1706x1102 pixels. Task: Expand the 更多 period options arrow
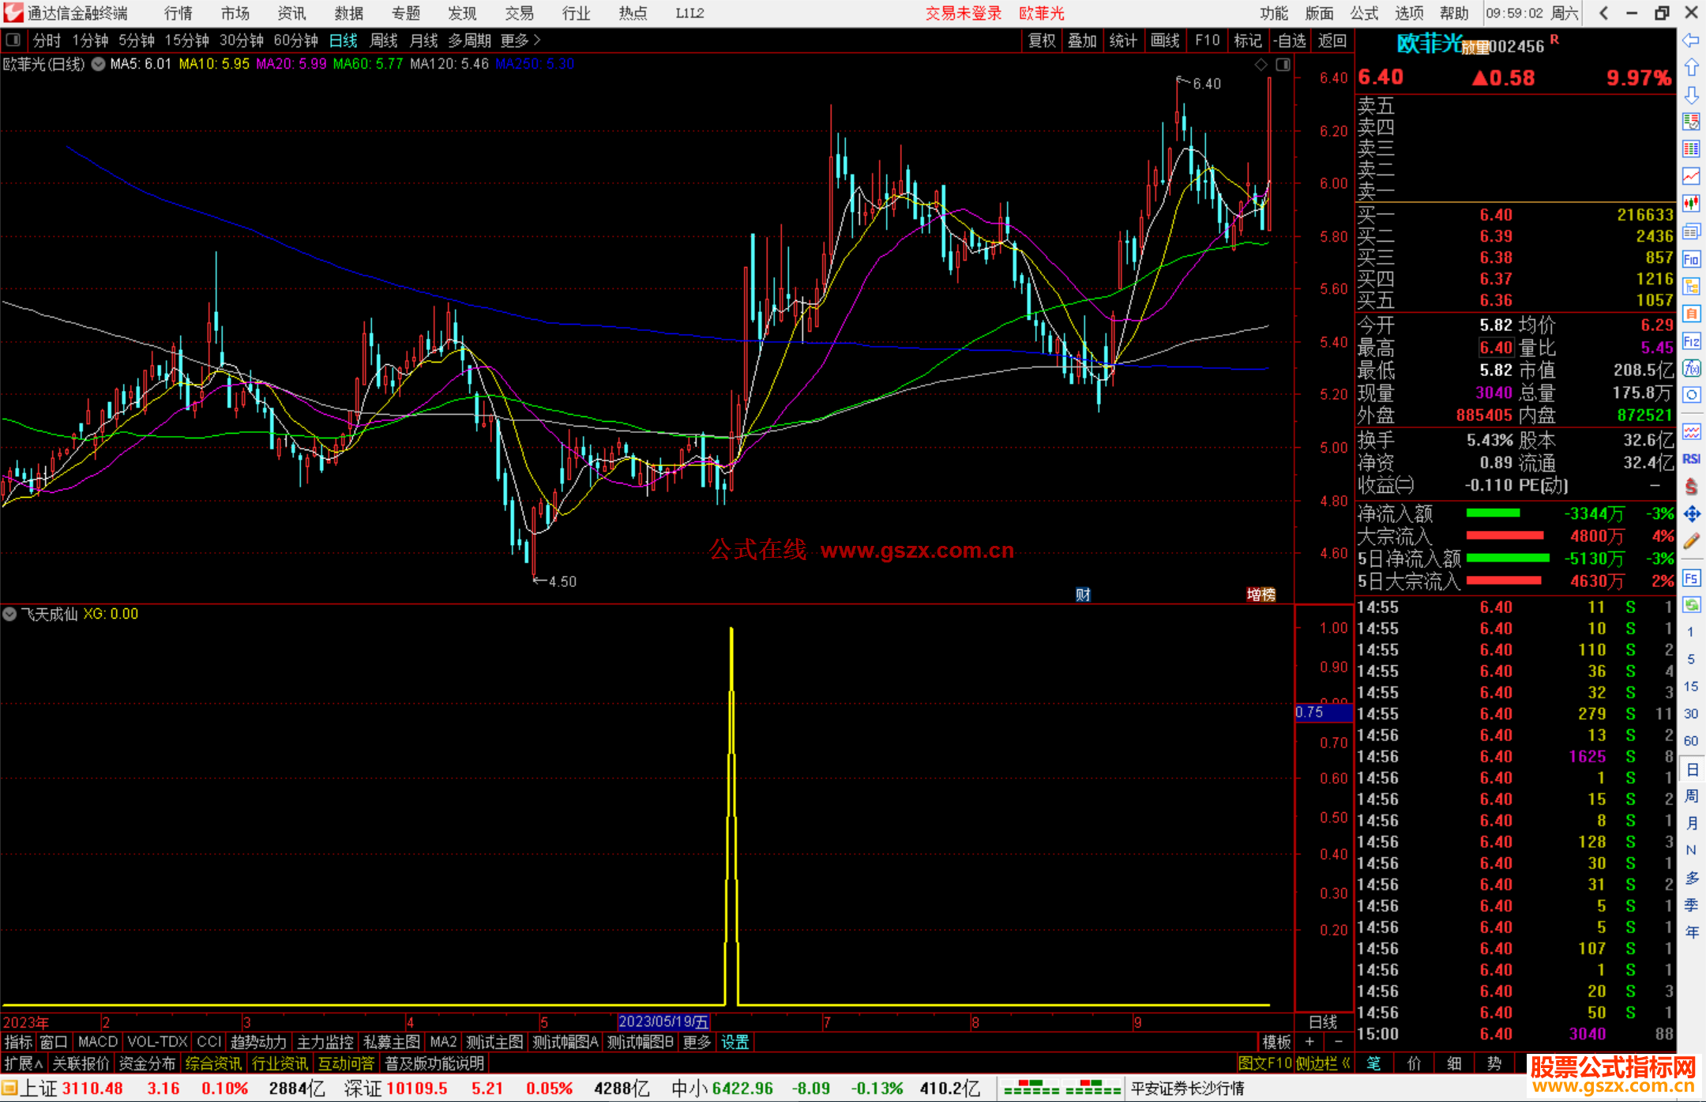point(537,39)
